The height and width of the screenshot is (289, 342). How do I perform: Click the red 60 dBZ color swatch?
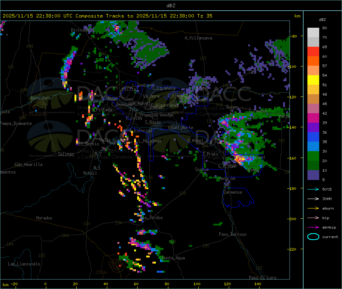313,51
